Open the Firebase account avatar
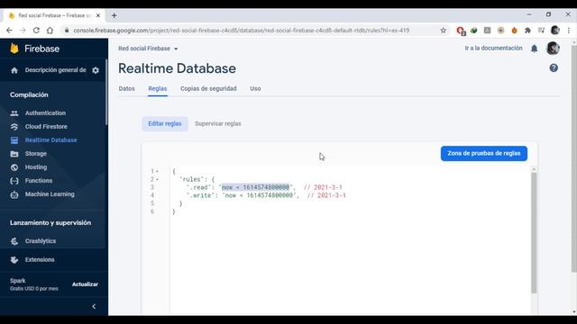 (x=553, y=48)
